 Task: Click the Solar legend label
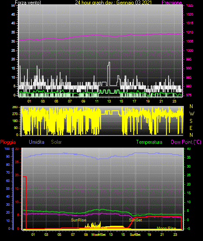tap(57, 142)
